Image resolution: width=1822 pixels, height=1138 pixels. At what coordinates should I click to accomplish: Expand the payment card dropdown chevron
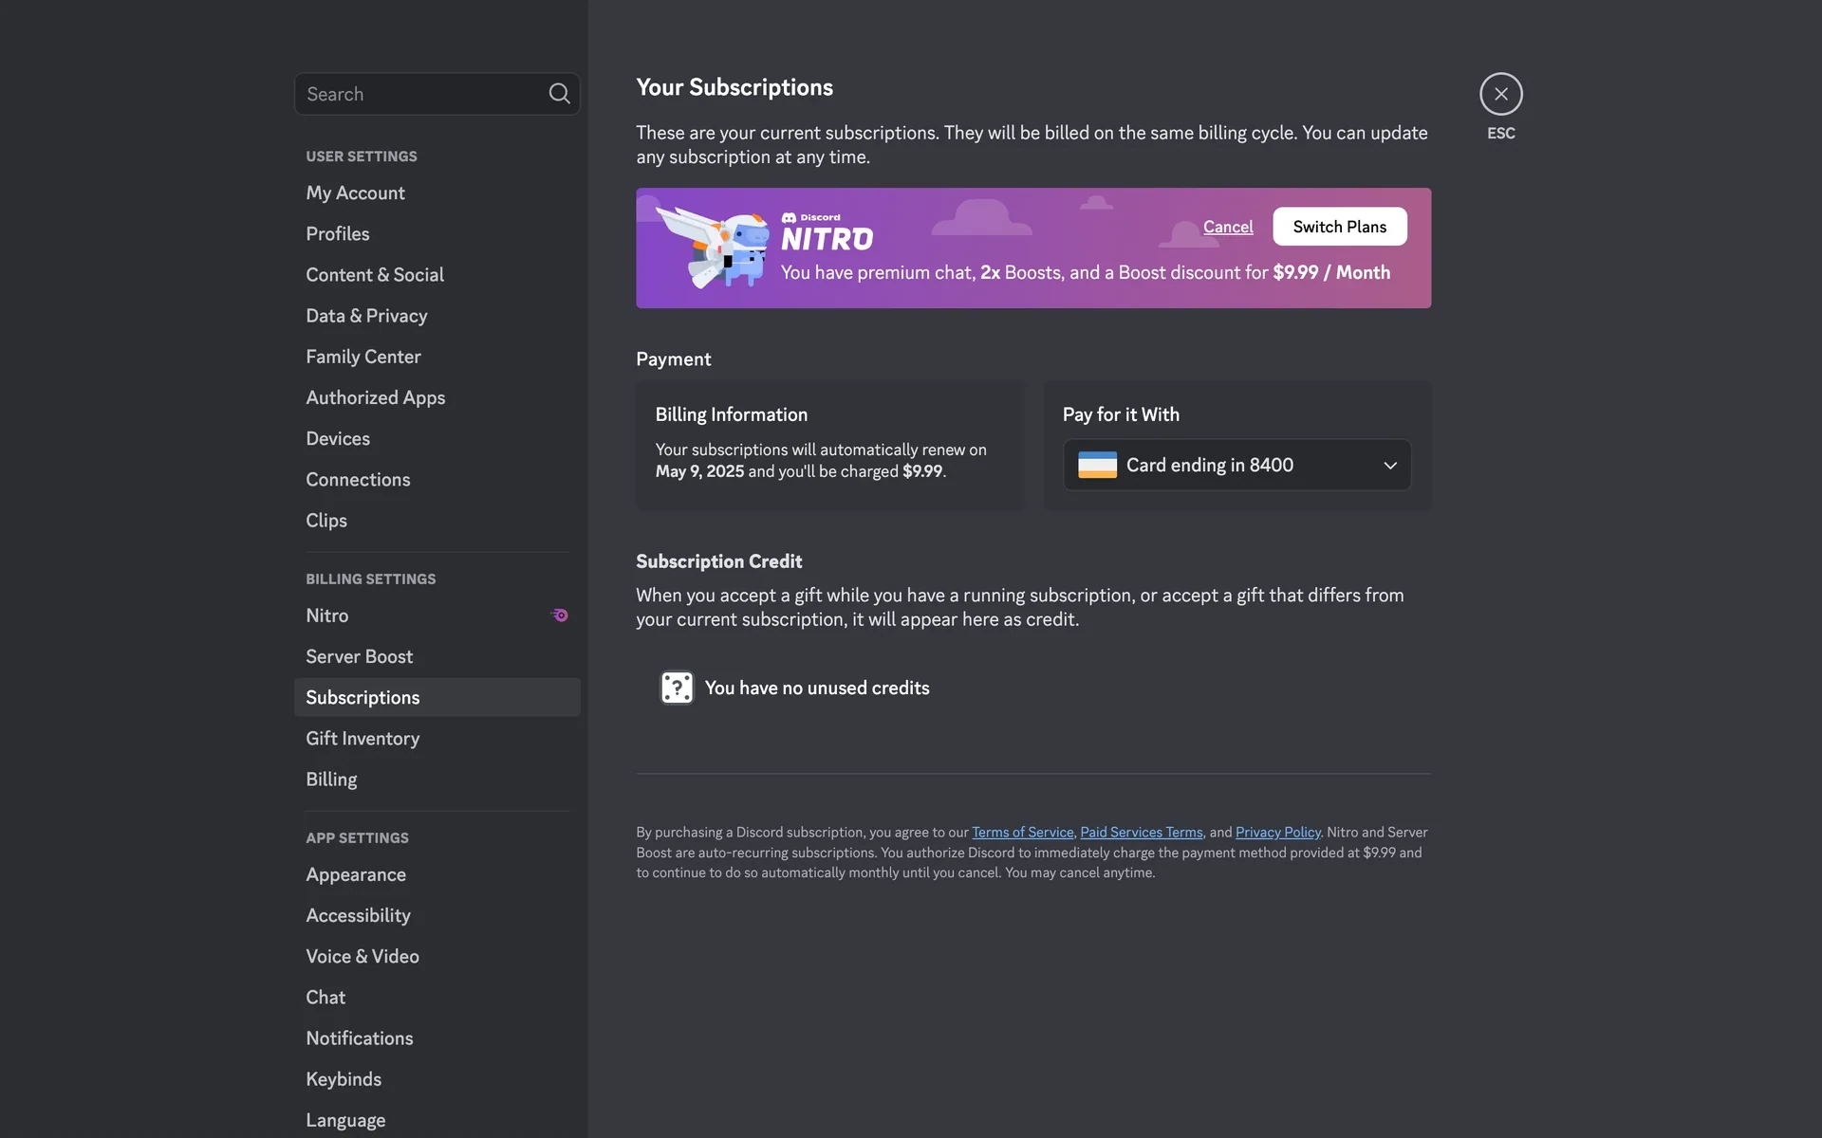[1390, 466]
